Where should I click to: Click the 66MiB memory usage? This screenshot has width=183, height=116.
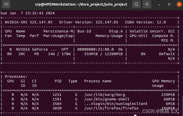(x=169, y=99)
